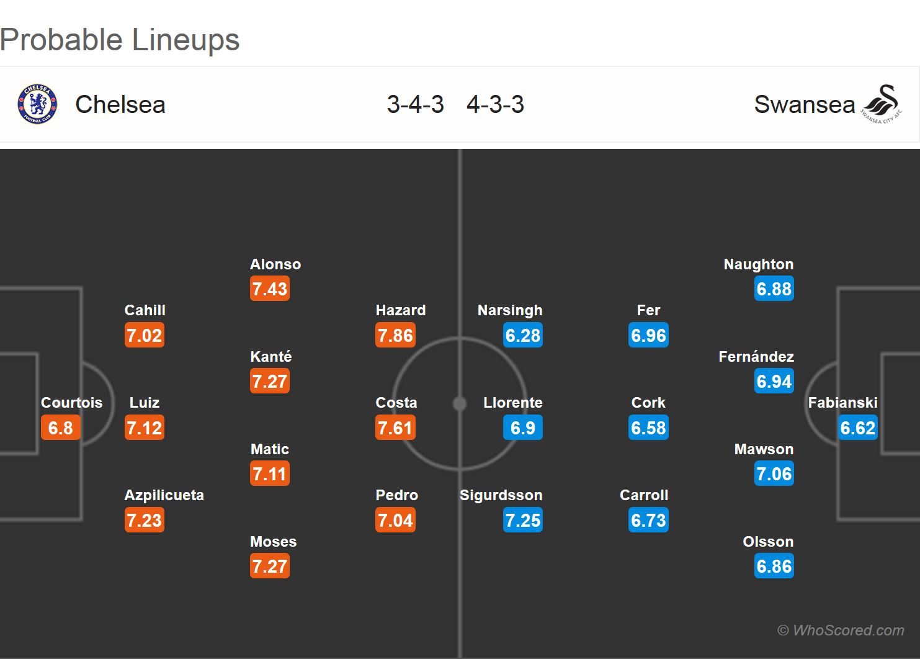Click player name Fernández
Viewport: 920px width, 659px height.
[756, 357]
